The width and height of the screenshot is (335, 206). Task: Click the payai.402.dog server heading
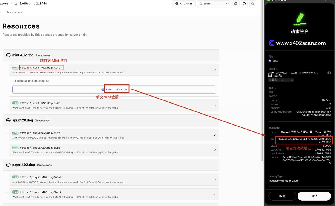point(23,165)
